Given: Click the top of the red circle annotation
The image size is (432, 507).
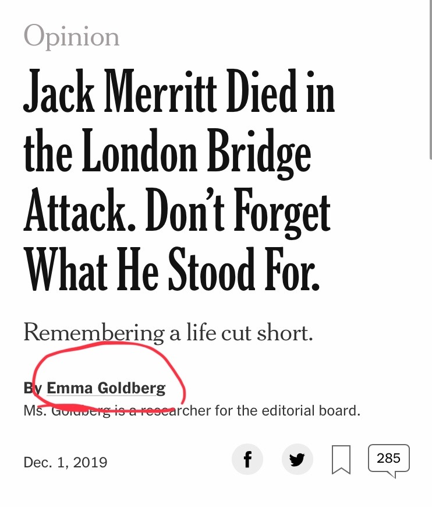Looking at the screenshot, I should (x=107, y=343).
